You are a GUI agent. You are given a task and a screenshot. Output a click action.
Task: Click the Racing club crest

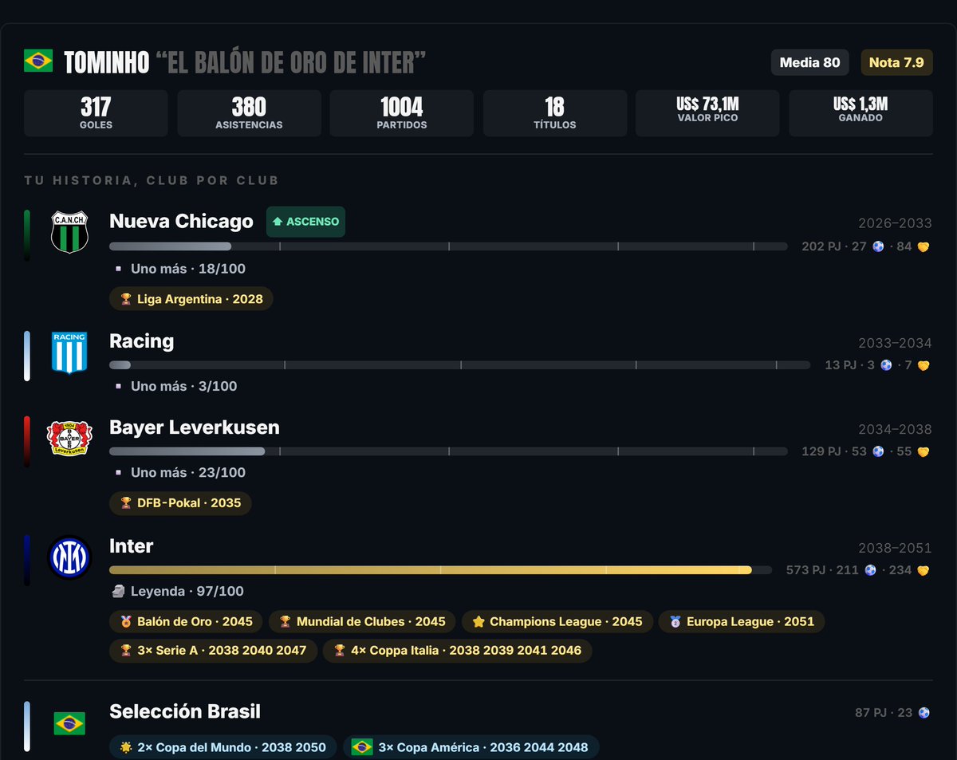[x=69, y=352]
